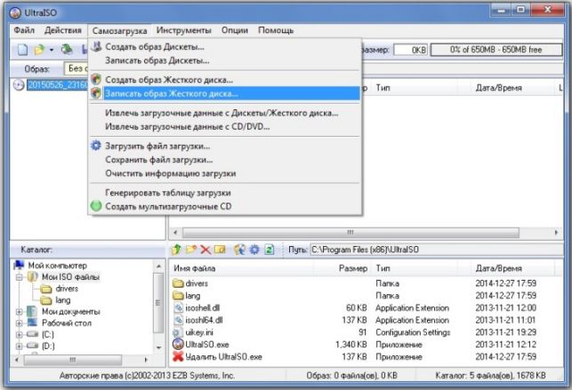This screenshot has height=390, width=572.
Task: Click catalog tree scroll down arrow
Action: (158, 347)
